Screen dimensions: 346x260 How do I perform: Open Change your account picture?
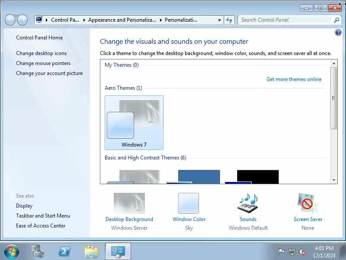click(49, 73)
